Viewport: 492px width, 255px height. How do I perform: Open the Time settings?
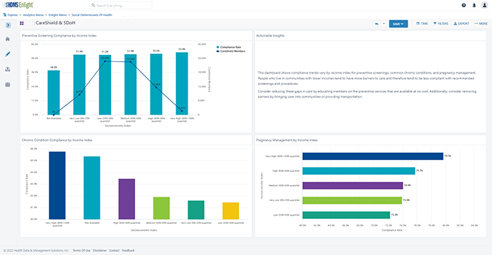(x=422, y=23)
